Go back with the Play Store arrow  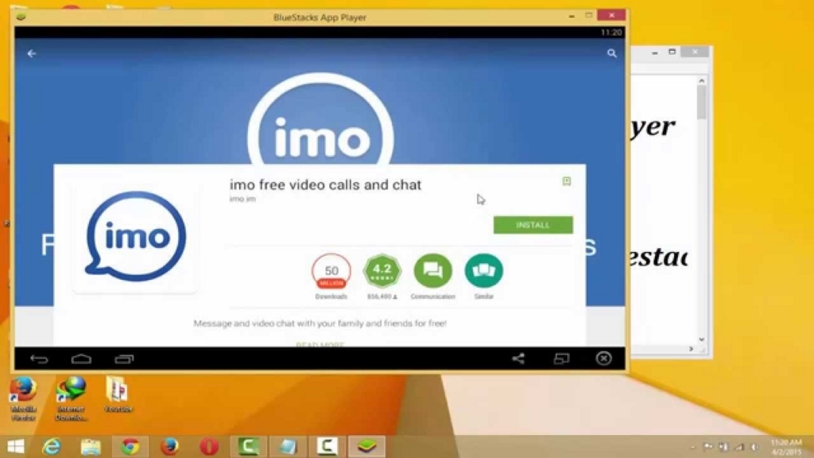pos(32,53)
